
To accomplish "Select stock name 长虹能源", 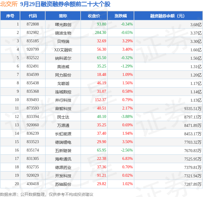I will pos(63,134).
